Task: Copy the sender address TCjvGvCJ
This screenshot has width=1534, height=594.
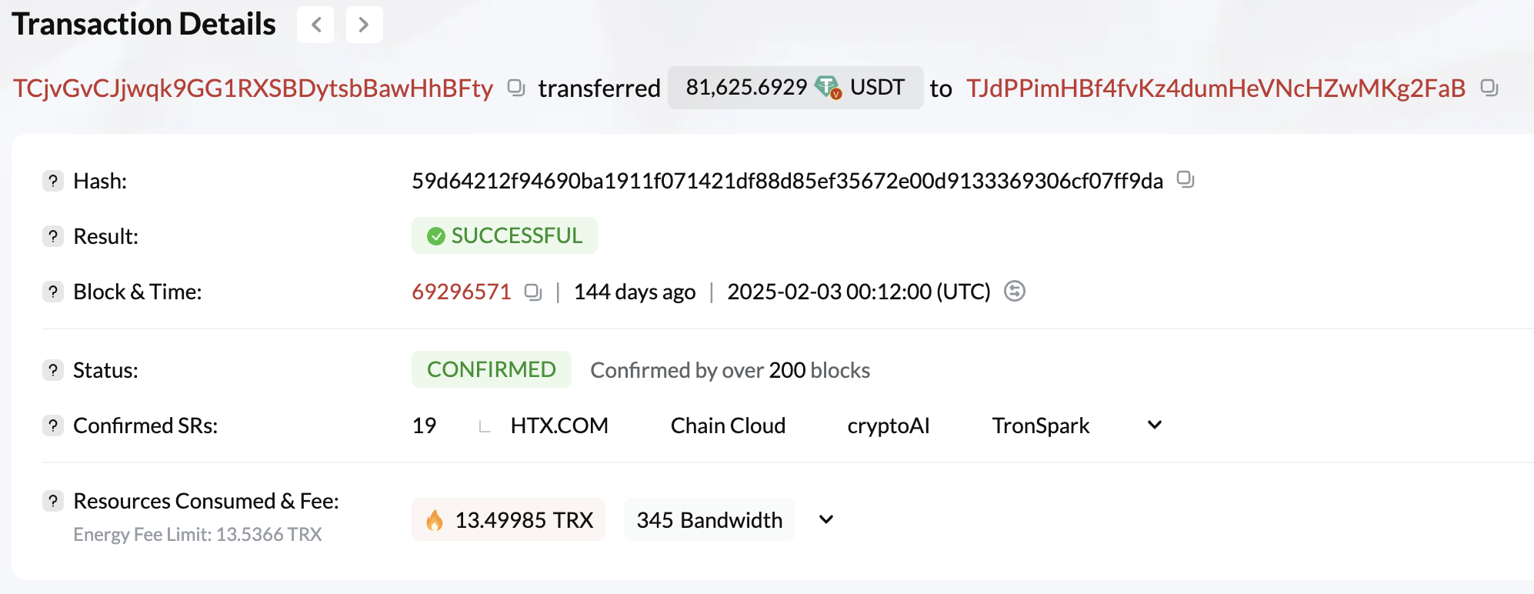Action: [x=516, y=88]
